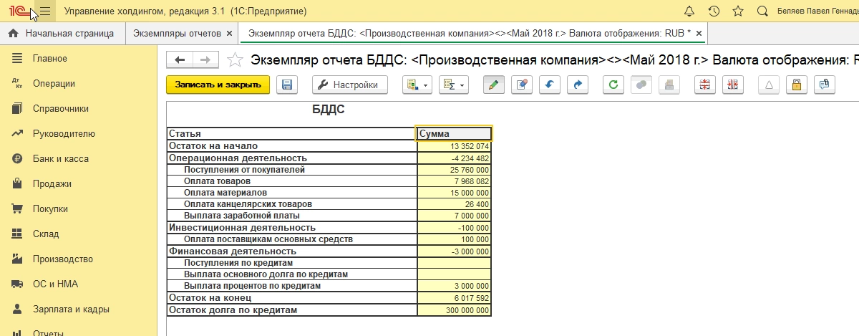Toggle the pencil edit mode
The width and height of the screenshot is (859, 336).
click(494, 85)
